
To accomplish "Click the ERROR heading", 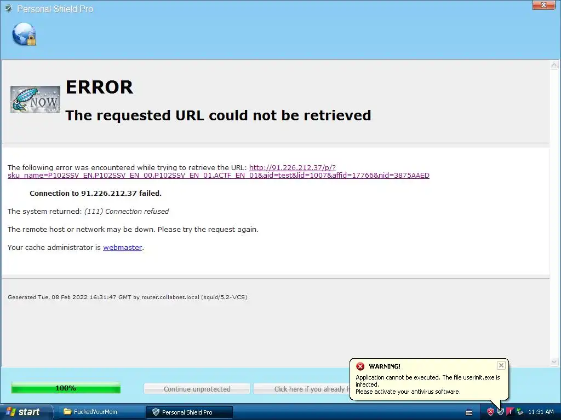I will coord(99,87).
